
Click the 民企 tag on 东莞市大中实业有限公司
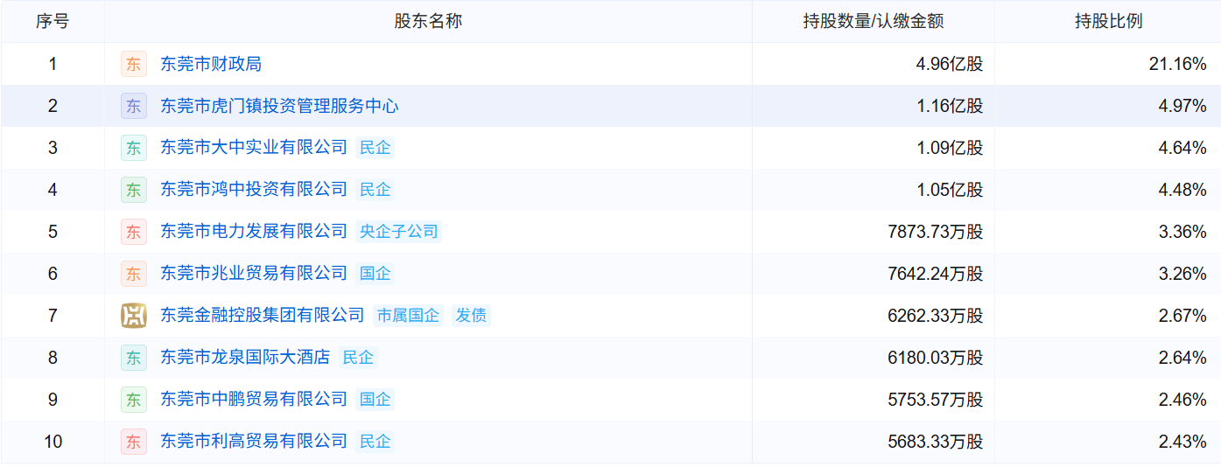tap(375, 148)
